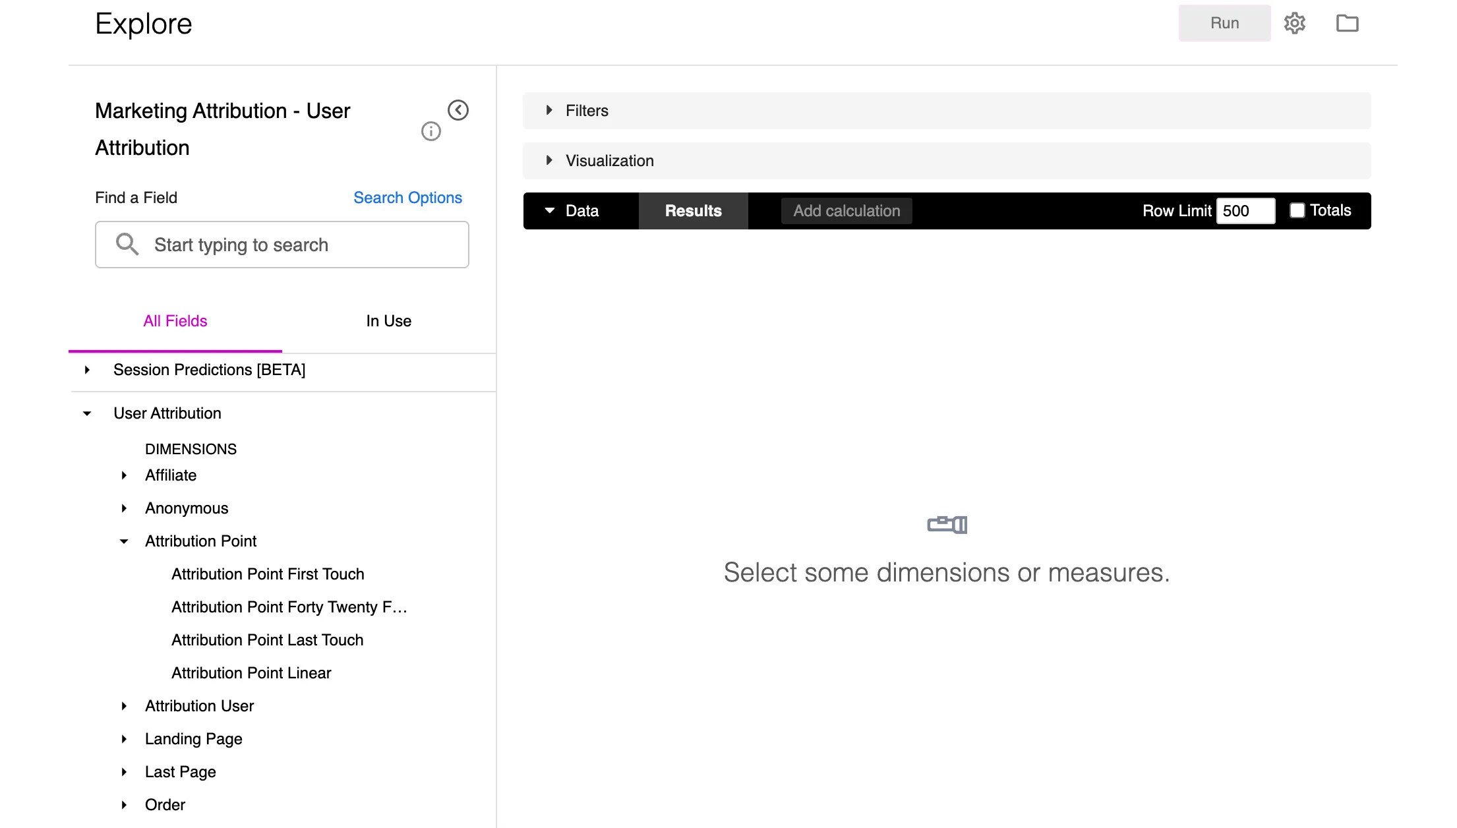Select Attribution Point Last Touch field
The image size is (1457, 828).
(x=267, y=640)
